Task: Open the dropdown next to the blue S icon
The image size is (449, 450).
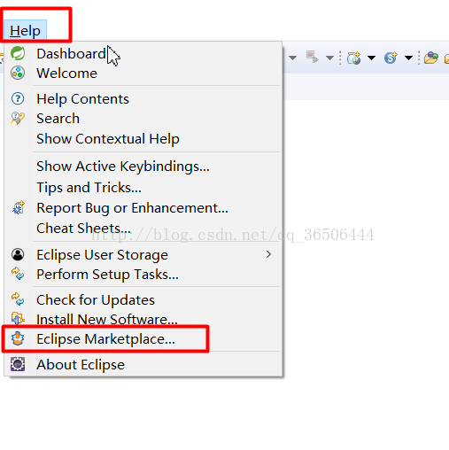Action: pyautogui.click(x=408, y=58)
